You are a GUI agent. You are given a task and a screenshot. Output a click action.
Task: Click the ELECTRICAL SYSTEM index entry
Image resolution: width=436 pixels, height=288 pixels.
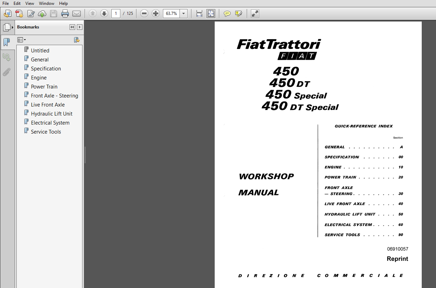pyautogui.click(x=364, y=225)
